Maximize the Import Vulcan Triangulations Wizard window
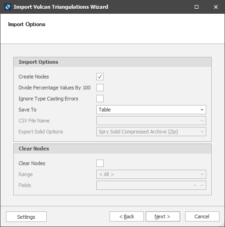225x227 pixels. (197, 7)
